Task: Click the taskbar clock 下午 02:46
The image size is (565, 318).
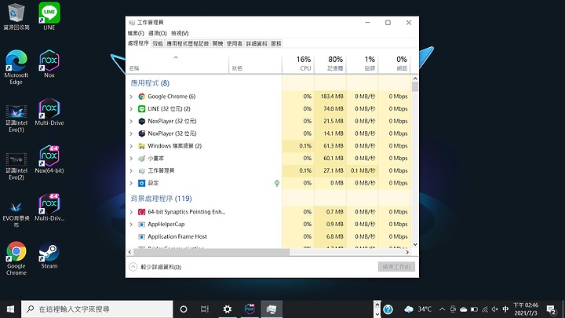Action: coord(526,309)
